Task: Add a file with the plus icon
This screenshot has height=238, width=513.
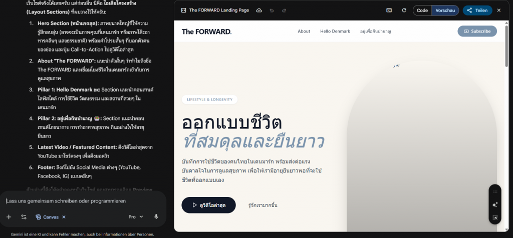Action: [x=9, y=217]
